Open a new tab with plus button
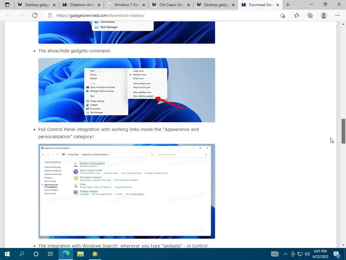Image resolution: width=346 pixels, height=260 pixels. click(288, 5)
